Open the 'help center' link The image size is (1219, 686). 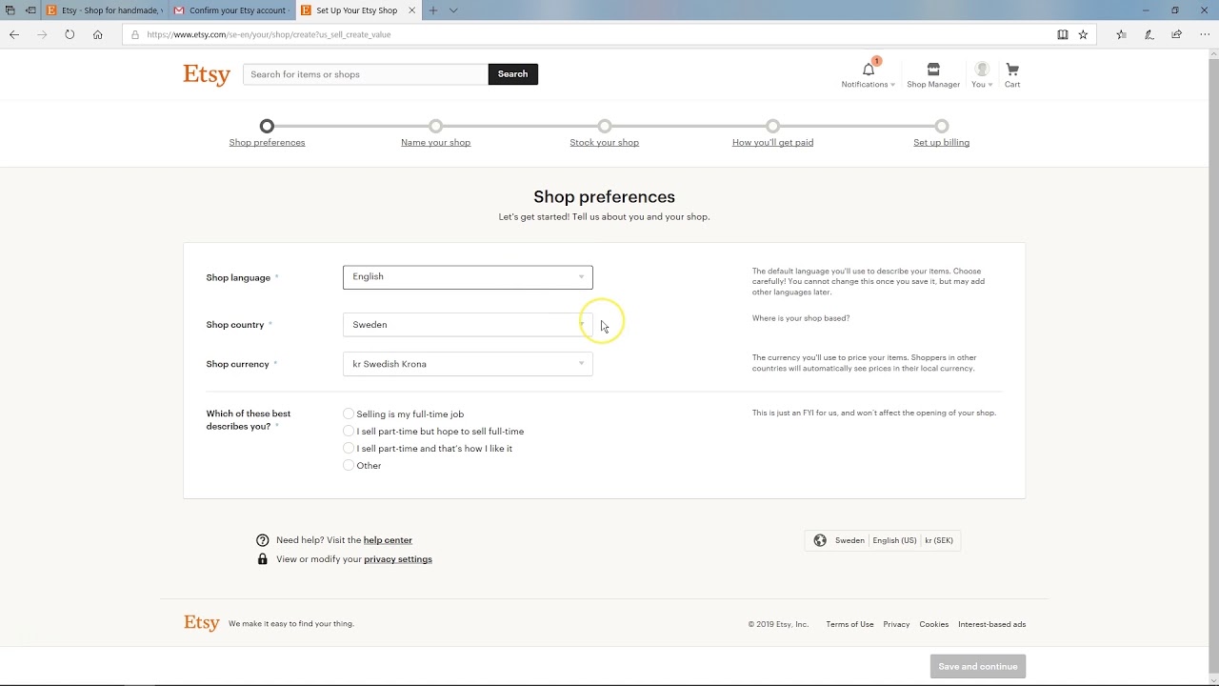point(388,540)
